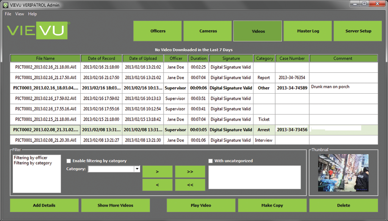
Task: Switch to the Cameras tab
Action: (x=207, y=31)
